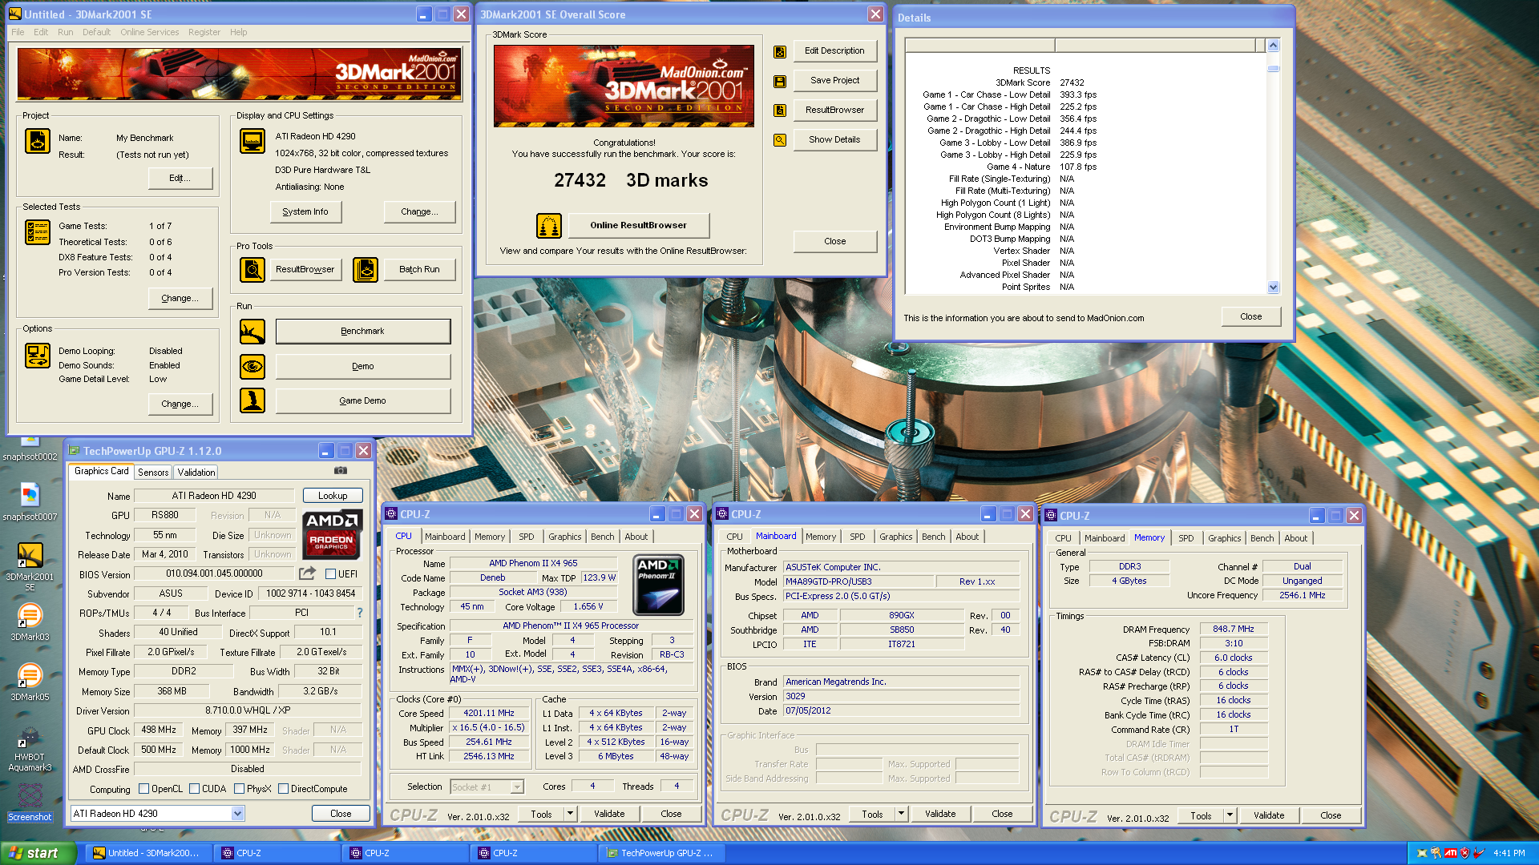Toggle the DirectCompute checkbox
This screenshot has width=1539, height=865.
(283, 789)
